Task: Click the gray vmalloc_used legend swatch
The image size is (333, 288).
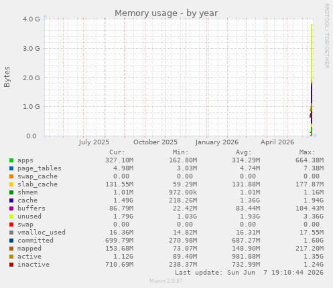Action: pos(11,233)
